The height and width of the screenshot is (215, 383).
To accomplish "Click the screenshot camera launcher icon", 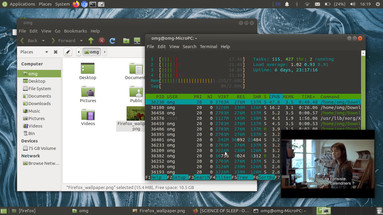I will point(101,4).
